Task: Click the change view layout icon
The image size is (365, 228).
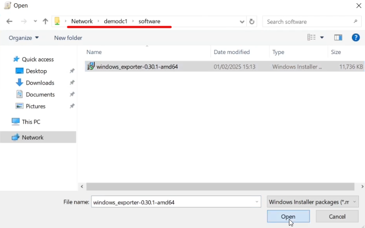Action: point(311,38)
